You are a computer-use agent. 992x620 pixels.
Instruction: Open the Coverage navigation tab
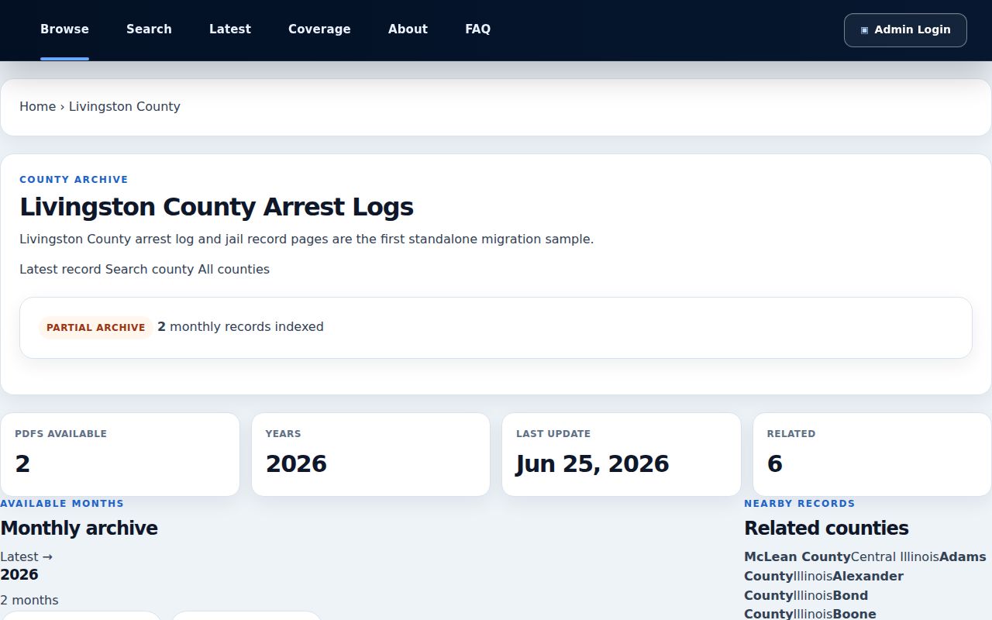[x=319, y=29]
